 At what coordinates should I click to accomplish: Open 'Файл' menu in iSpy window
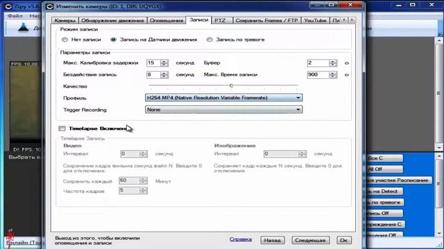pyautogui.click(x=15, y=16)
